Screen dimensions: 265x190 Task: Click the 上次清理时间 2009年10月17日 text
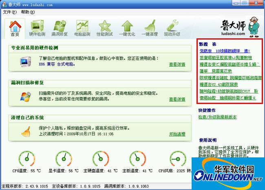coord(76,134)
